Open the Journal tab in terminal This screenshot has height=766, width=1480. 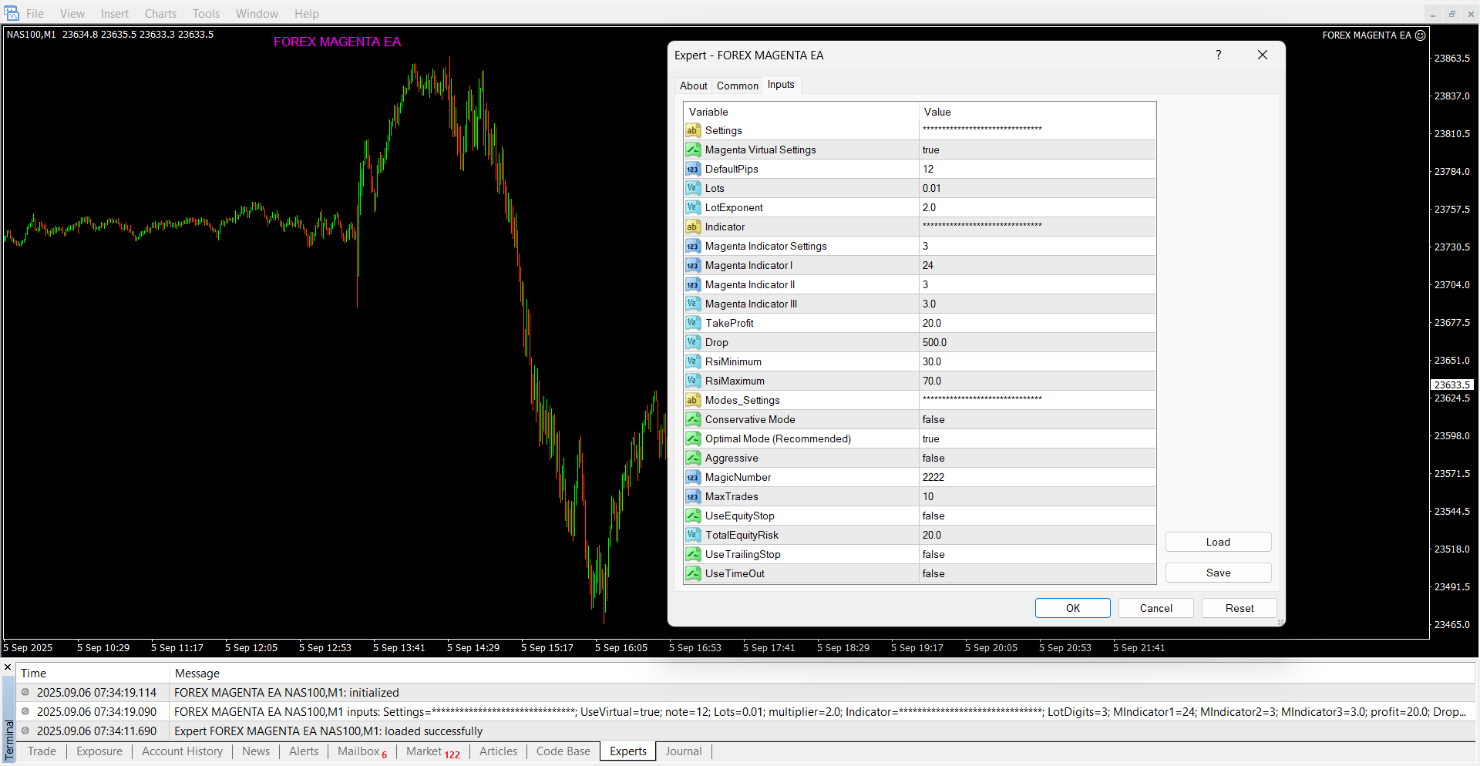click(683, 751)
